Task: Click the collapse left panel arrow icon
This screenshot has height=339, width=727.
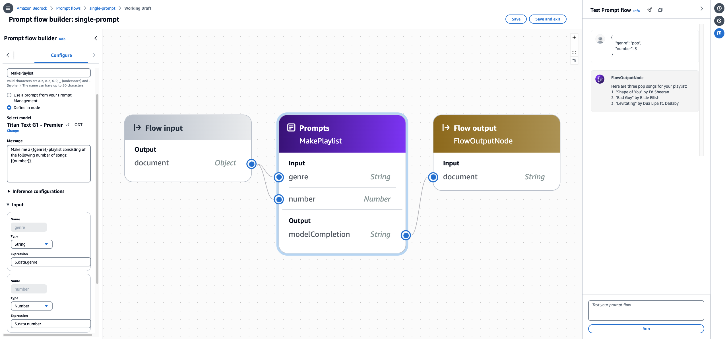Action: point(96,38)
